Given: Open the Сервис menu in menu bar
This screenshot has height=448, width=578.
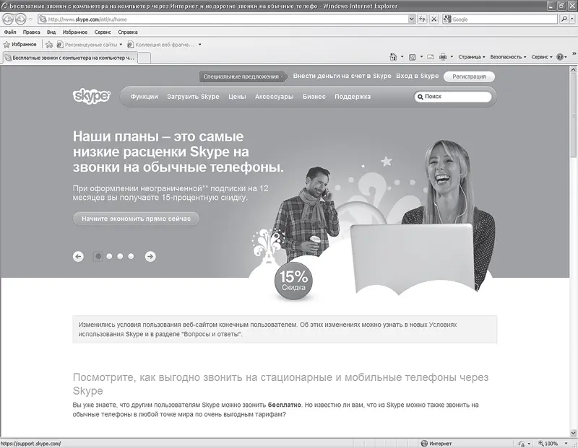Looking at the screenshot, I should [103, 32].
